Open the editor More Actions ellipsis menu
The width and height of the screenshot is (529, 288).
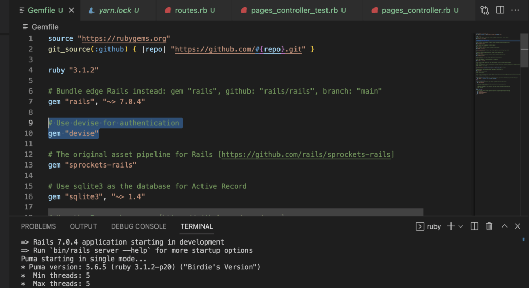click(516, 10)
